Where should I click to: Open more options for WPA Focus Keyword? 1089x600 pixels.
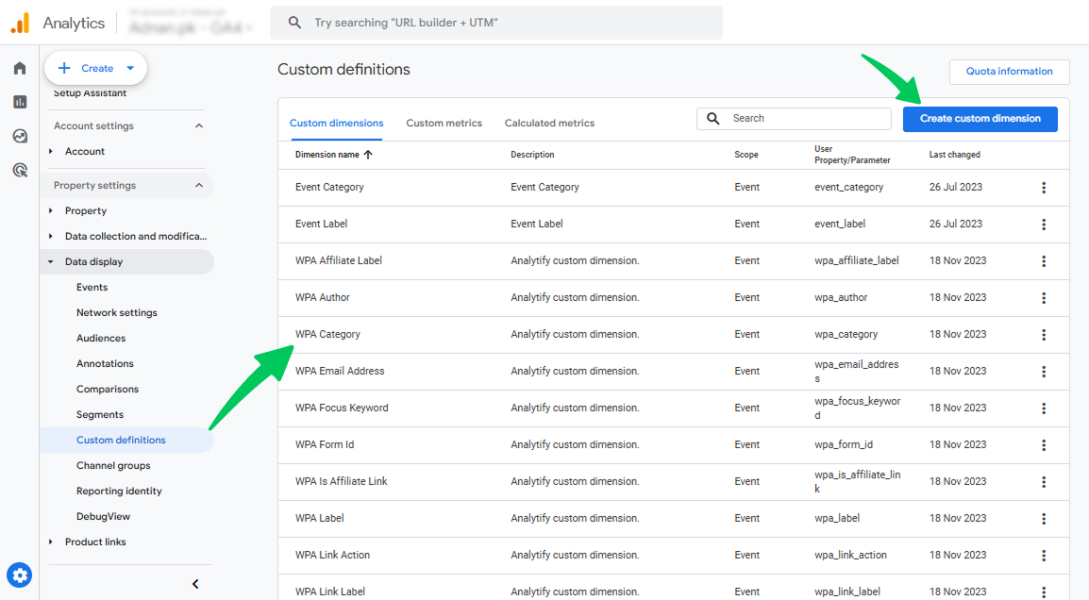click(1043, 408)
